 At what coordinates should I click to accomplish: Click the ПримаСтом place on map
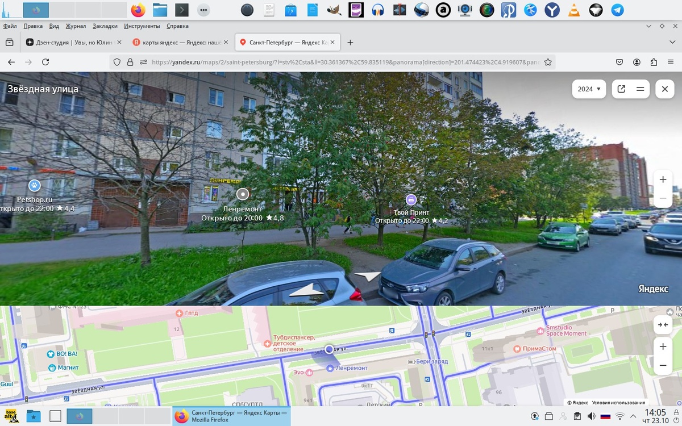click(x=534, y=349)
